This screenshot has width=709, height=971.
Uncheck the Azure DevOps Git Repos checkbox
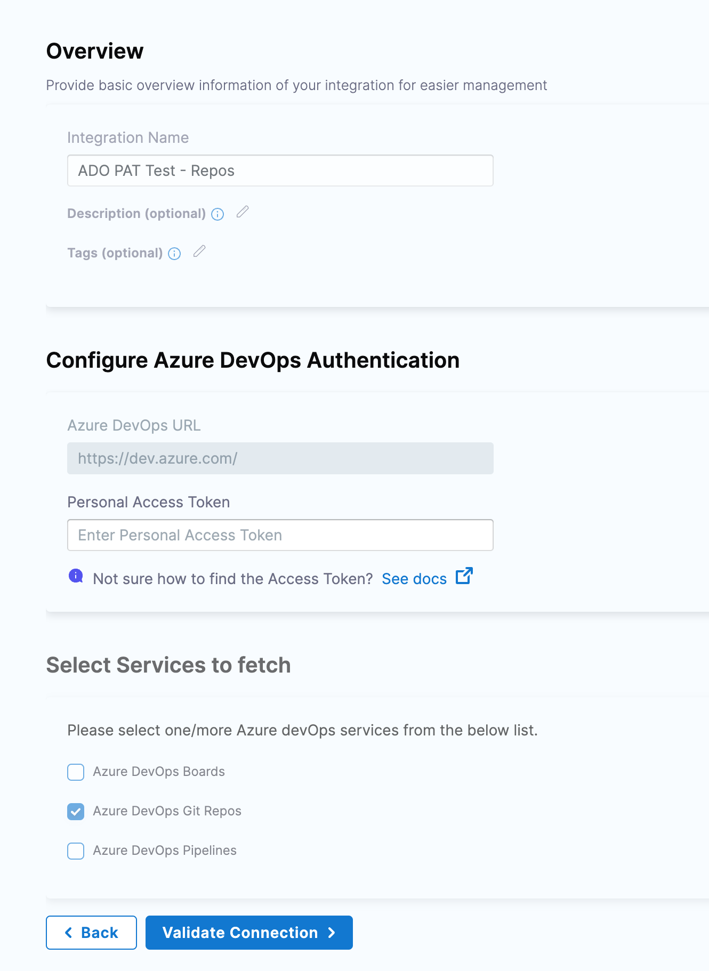(x=76, y=812)
